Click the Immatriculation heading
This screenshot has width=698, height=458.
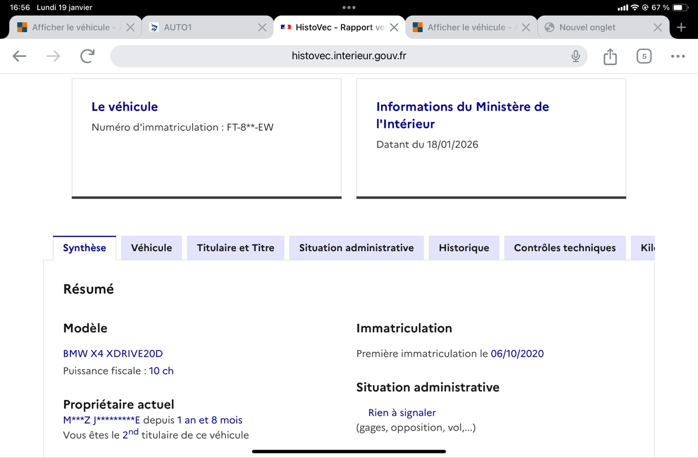(404, 328)
